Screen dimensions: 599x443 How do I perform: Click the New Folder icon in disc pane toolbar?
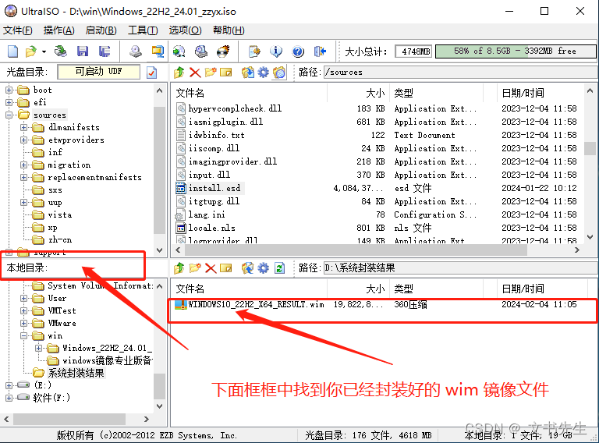211,73
